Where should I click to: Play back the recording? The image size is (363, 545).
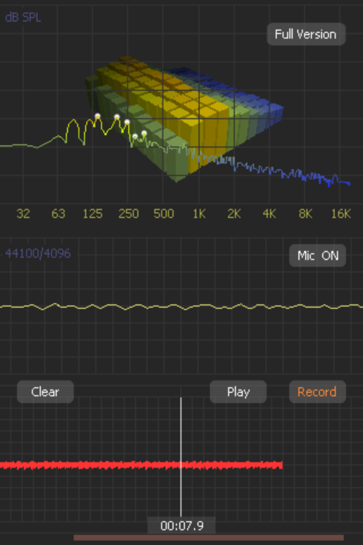[x=238, y=392]
